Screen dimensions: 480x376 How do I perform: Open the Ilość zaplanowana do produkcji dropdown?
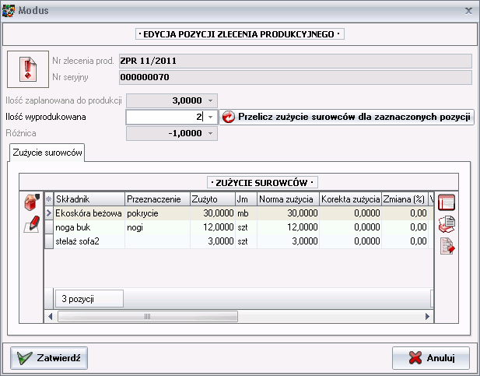210,100
